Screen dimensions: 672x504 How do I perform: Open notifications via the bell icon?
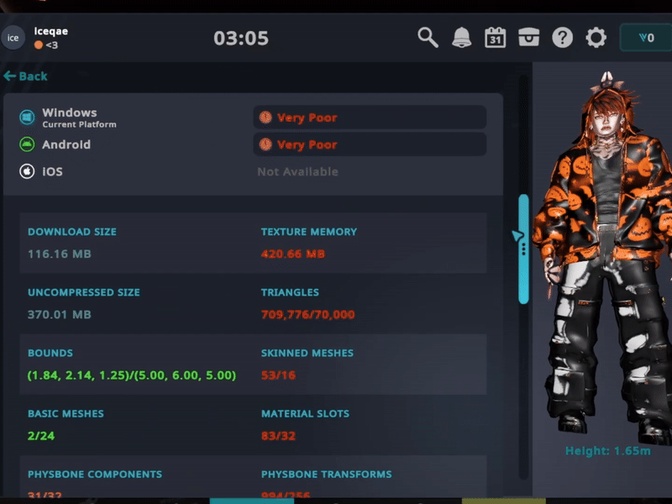tap(462, 38)
